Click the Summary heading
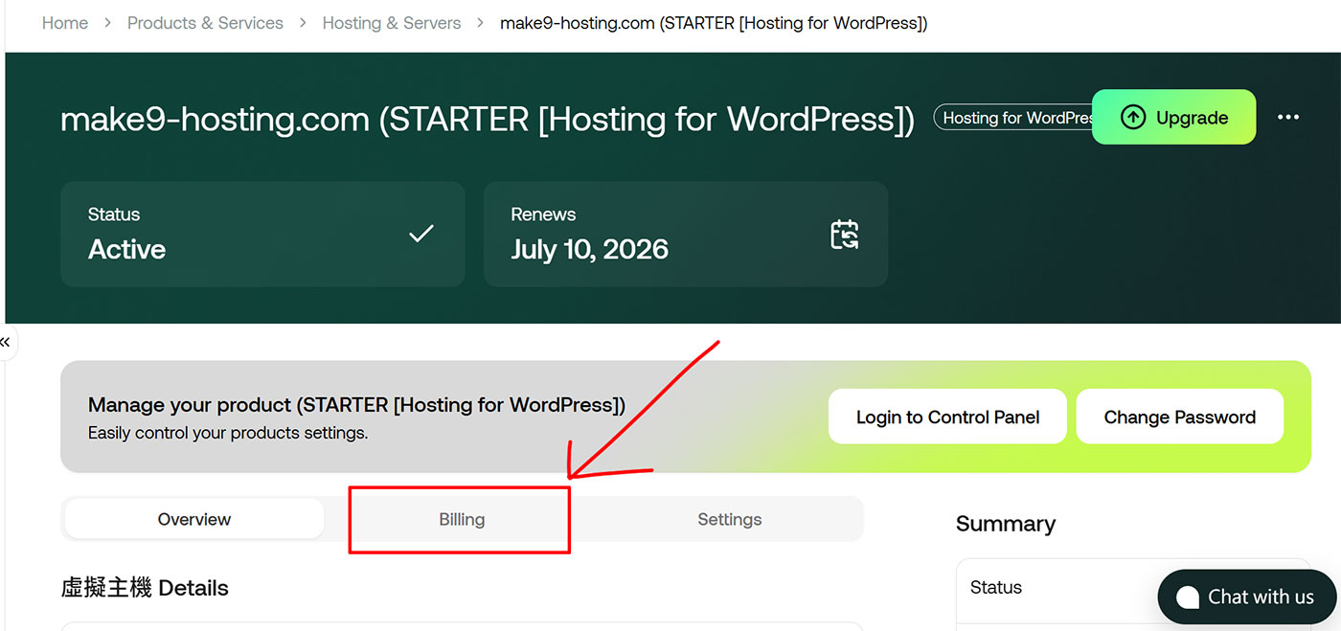 point(1006,524)
